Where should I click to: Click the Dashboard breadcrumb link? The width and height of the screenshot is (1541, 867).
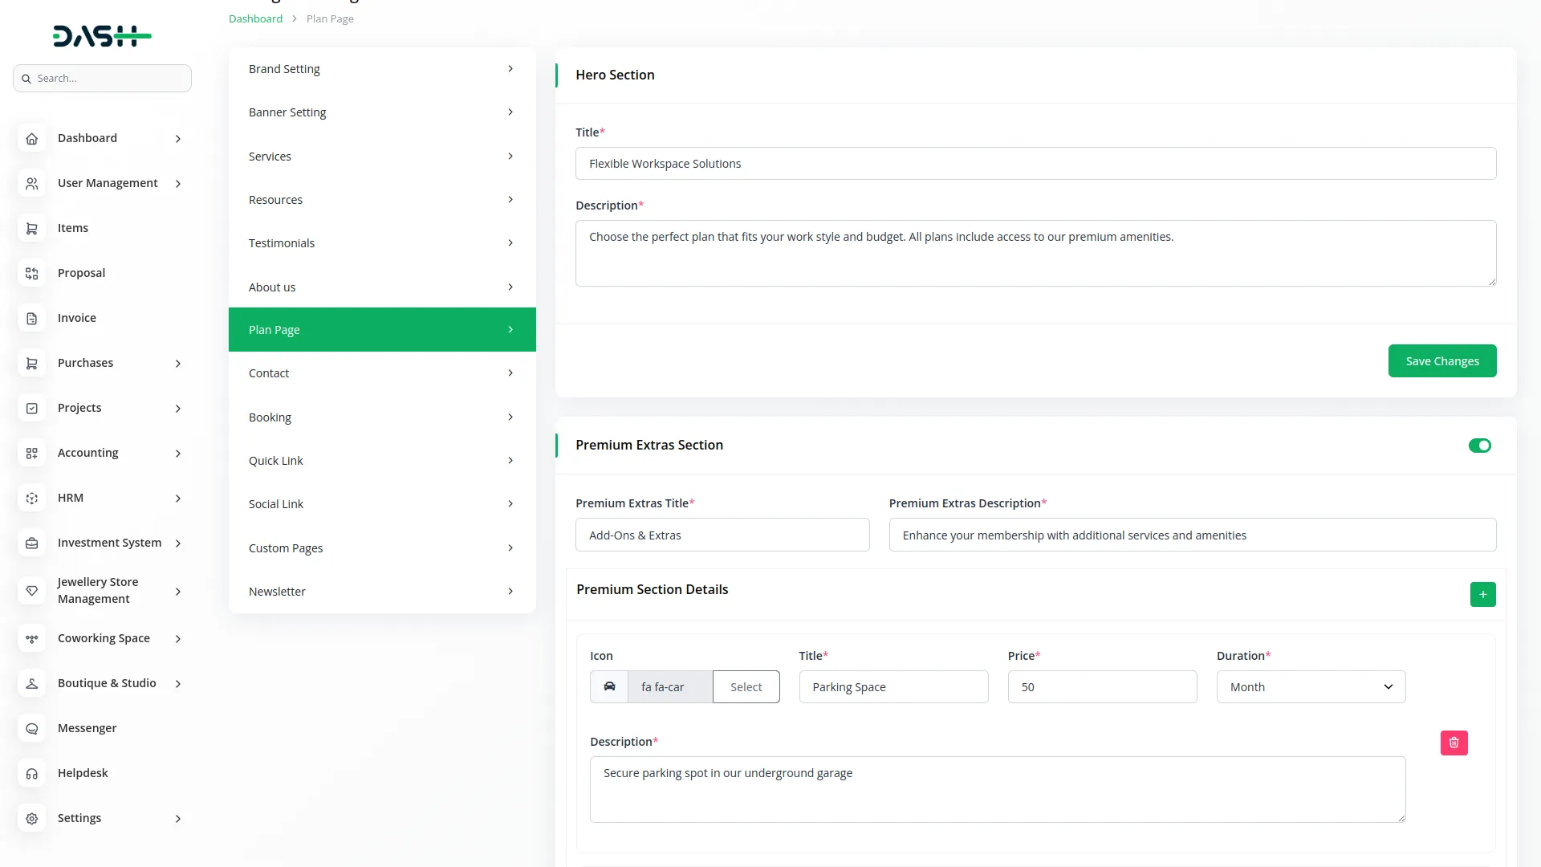pyautogui.click(x=255, y=18)
